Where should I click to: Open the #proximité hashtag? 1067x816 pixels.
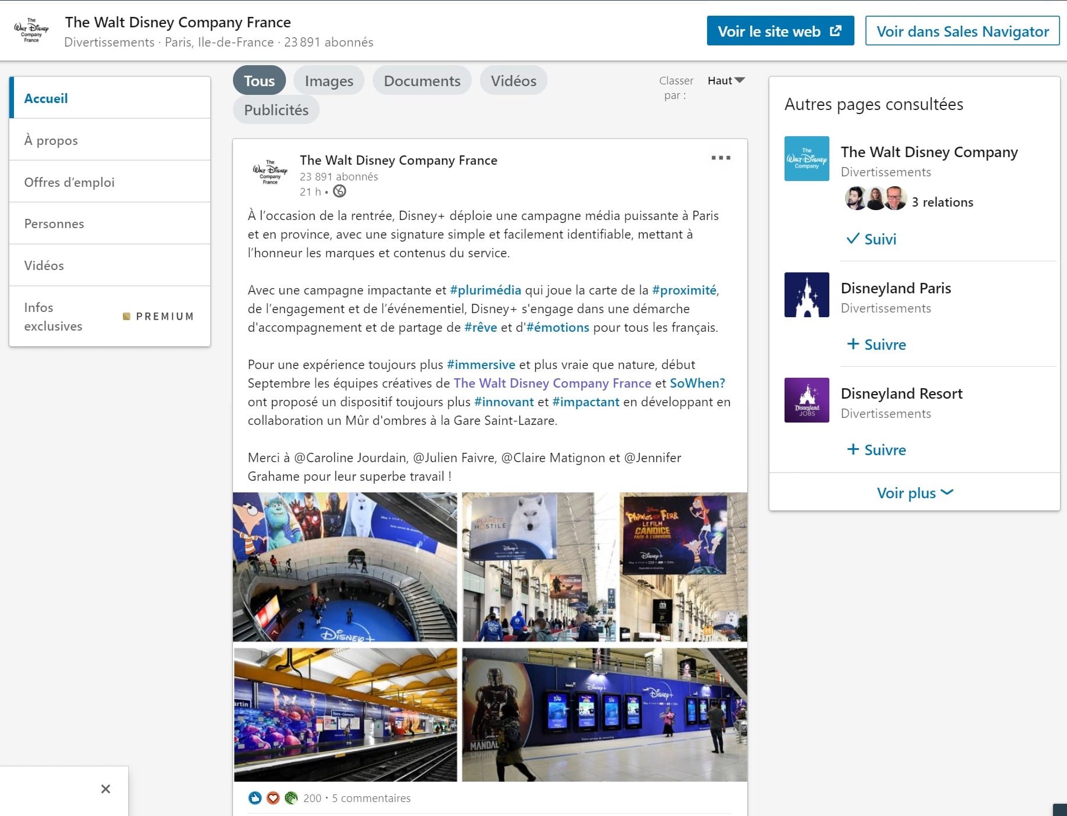click(684, 290)
